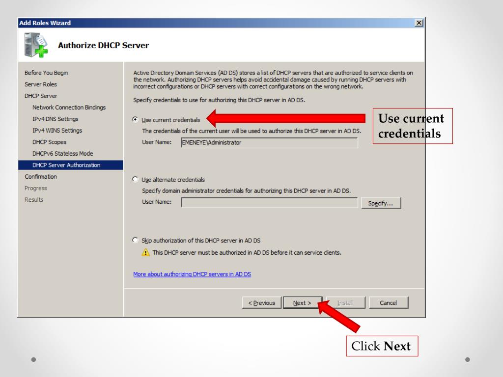Open More about authorizing DHCP servers link

(x=192, y=274)
